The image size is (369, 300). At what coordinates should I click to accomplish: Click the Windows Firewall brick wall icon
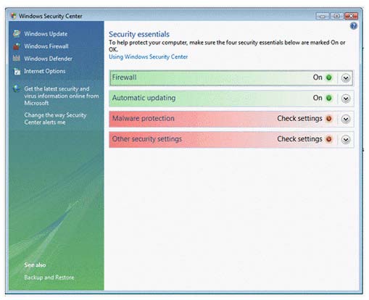click(17, 46)
